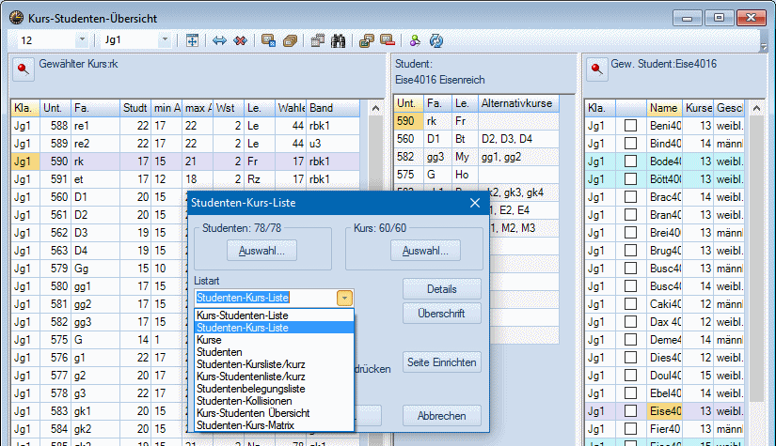Image resolution: width=776 pixels, height=446 pixels.
Task: Choose Studenten-Kurs-Matrix list option
Action: point(243,425)
